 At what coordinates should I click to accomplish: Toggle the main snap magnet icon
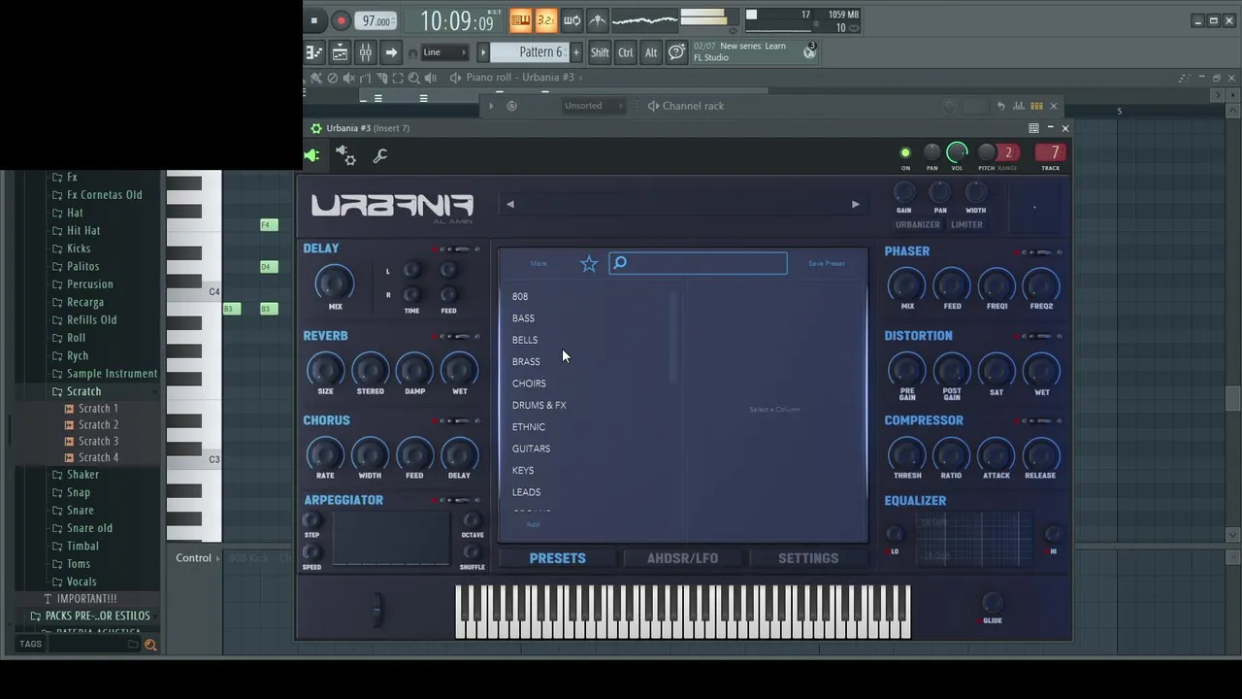[413, 53]
